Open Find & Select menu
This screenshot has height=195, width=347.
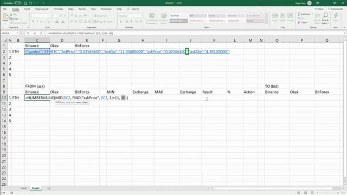click(325, 18)
